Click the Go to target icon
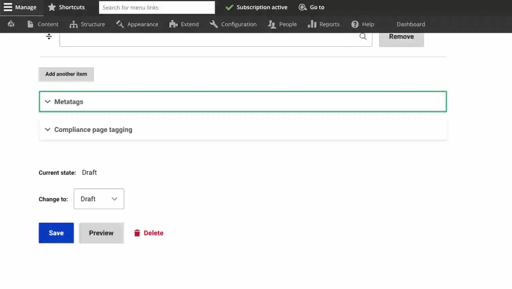 [302, 7]
